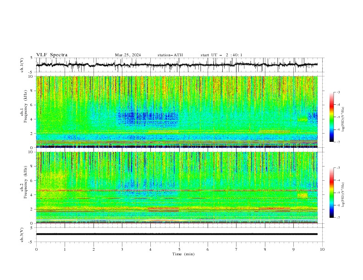Click the '-3' tick on ch.1 colorbar
This screenshot has height=280, width=363.
point(338,92)
